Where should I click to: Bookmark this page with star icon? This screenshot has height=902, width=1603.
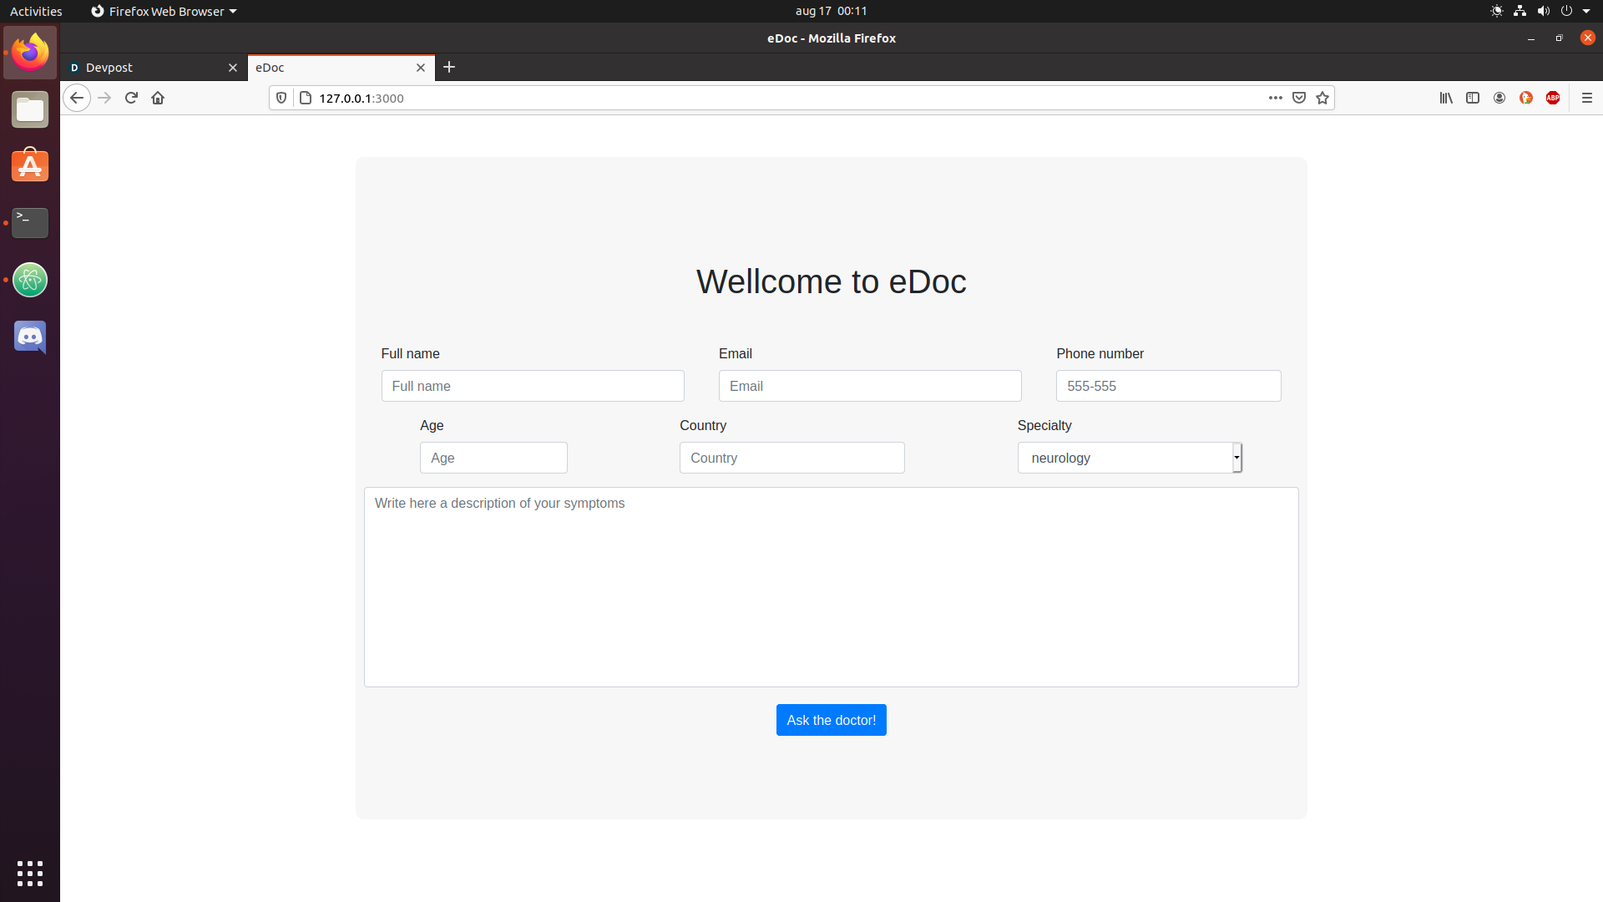tap(1322, 98)
